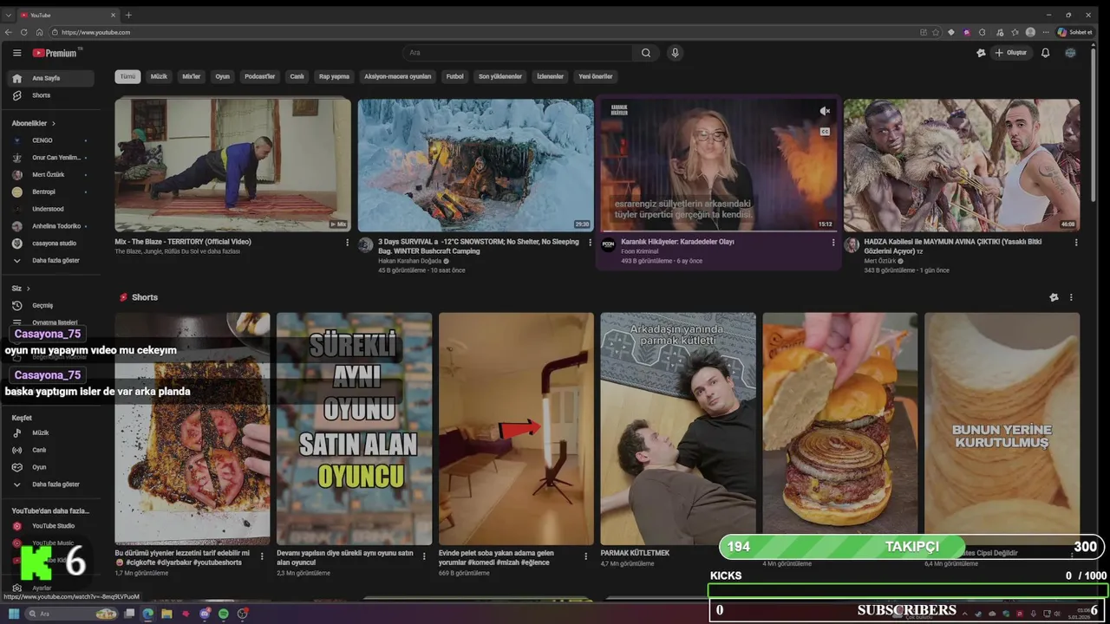Select the Son yüklenenler chip

(500, 76)
